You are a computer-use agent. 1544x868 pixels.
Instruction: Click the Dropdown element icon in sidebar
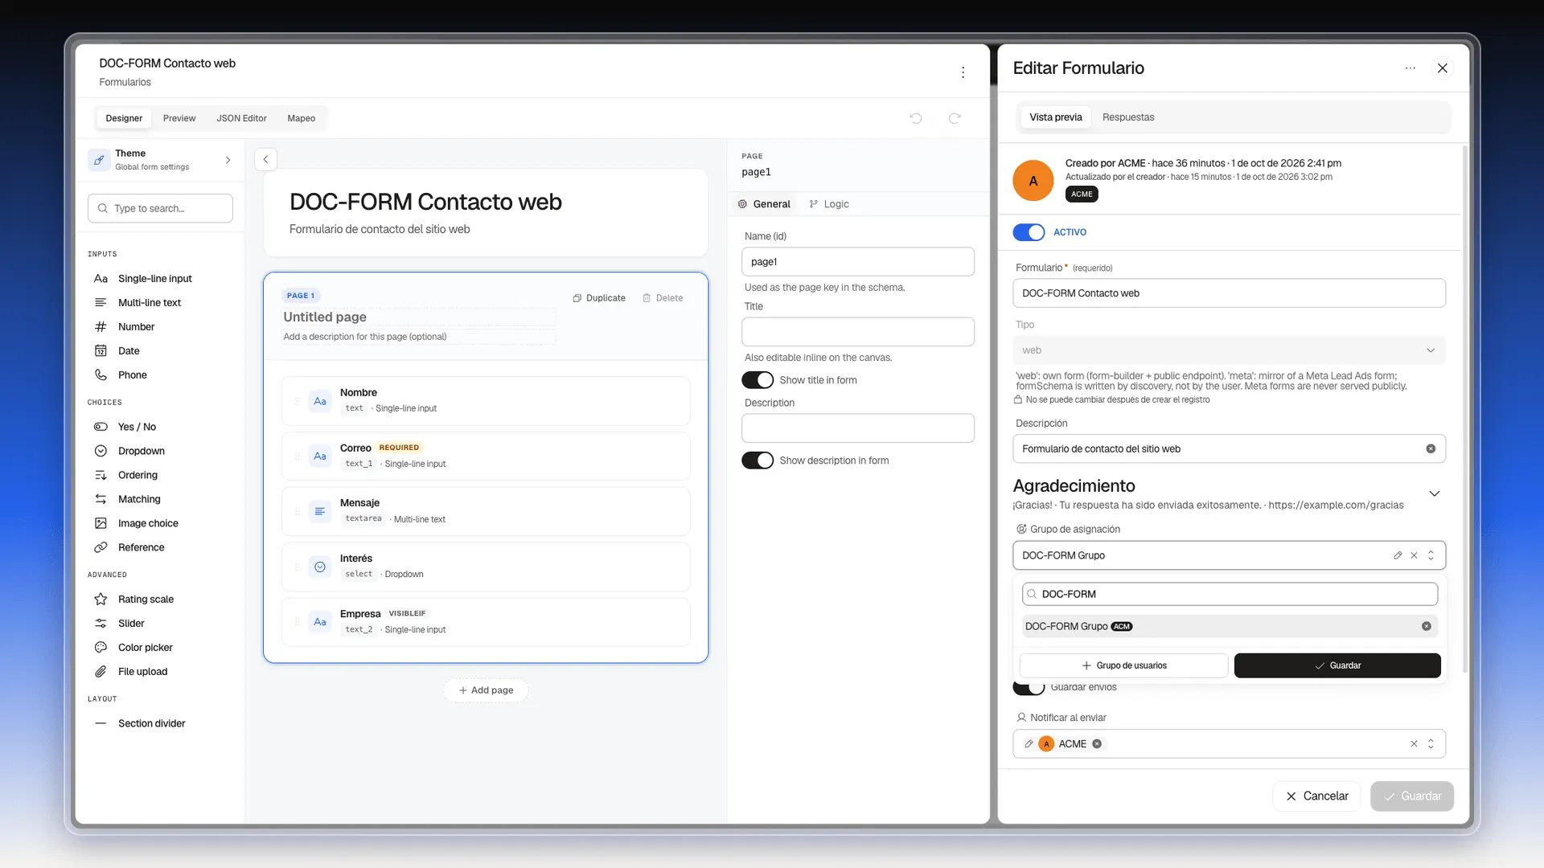pos(101,451)
